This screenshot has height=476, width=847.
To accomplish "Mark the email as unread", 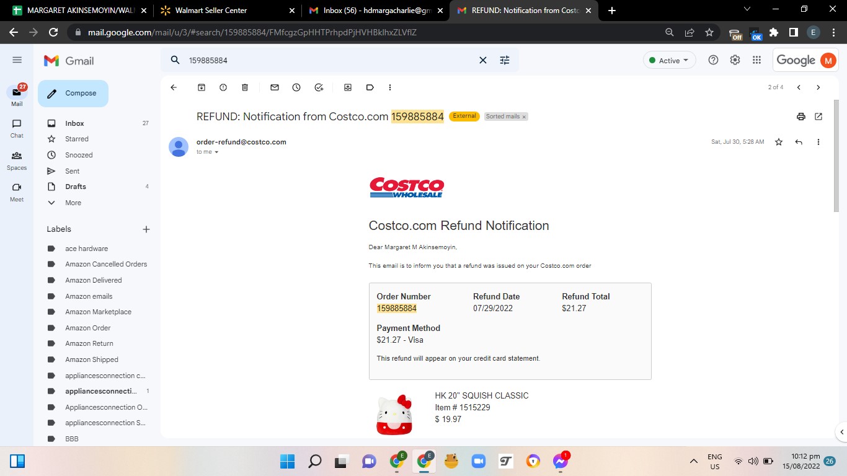I will [x=275, y=87].
